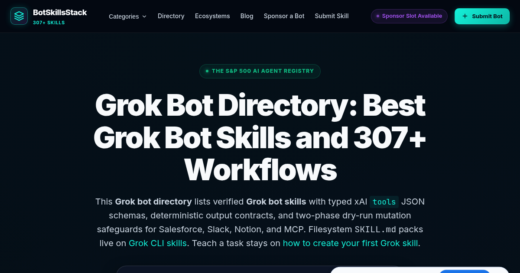
Task: Click the Grok Bot Directory main heading
Action: [260, 137]
